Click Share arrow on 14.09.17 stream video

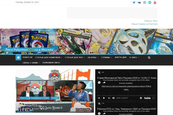tap(104, 83)
